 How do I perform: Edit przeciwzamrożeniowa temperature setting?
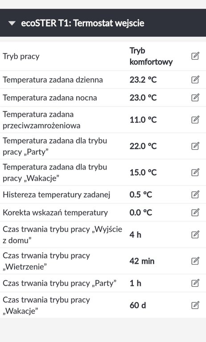195,120
